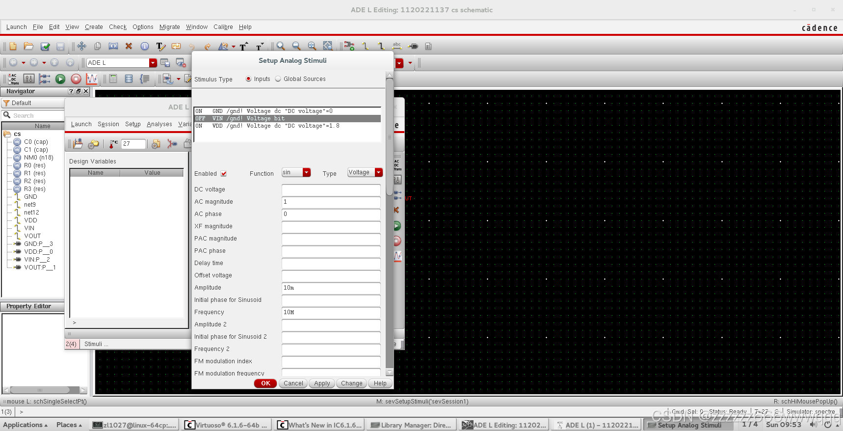Switch to Library Manager taskbar window

tap(411, 425)
